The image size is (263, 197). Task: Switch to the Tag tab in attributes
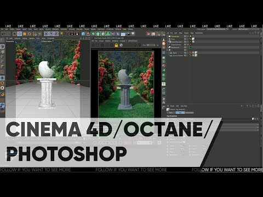click(x=180, y=113)
